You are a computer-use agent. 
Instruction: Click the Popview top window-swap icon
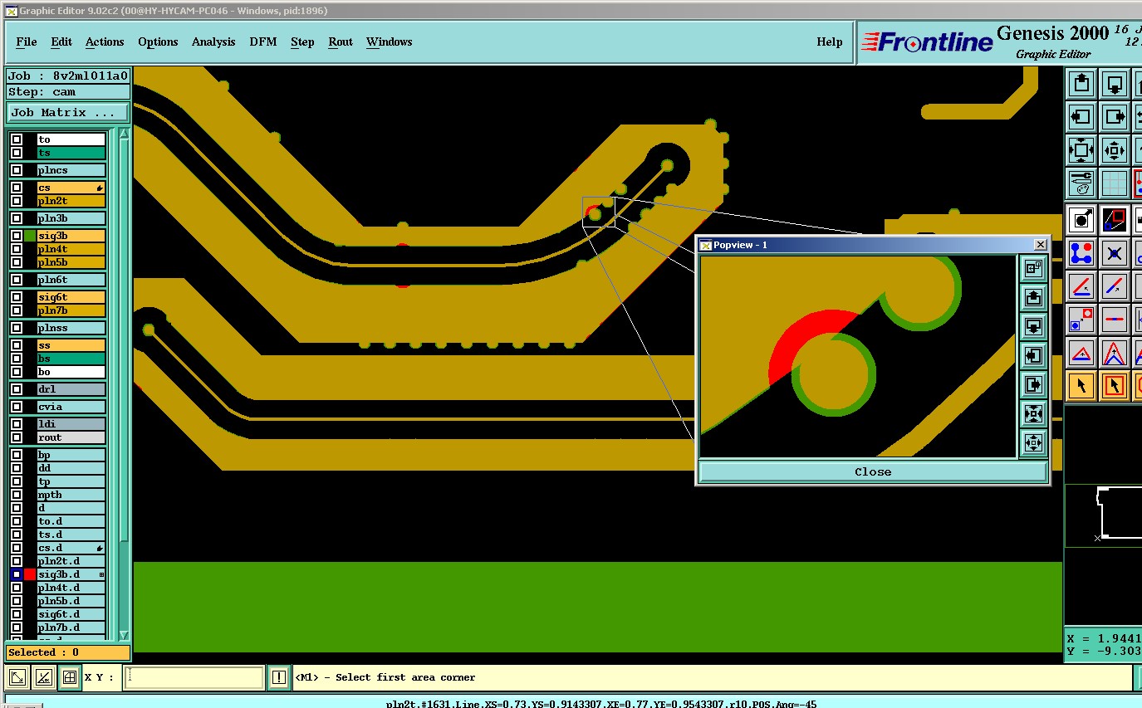tap(1033, 268)
